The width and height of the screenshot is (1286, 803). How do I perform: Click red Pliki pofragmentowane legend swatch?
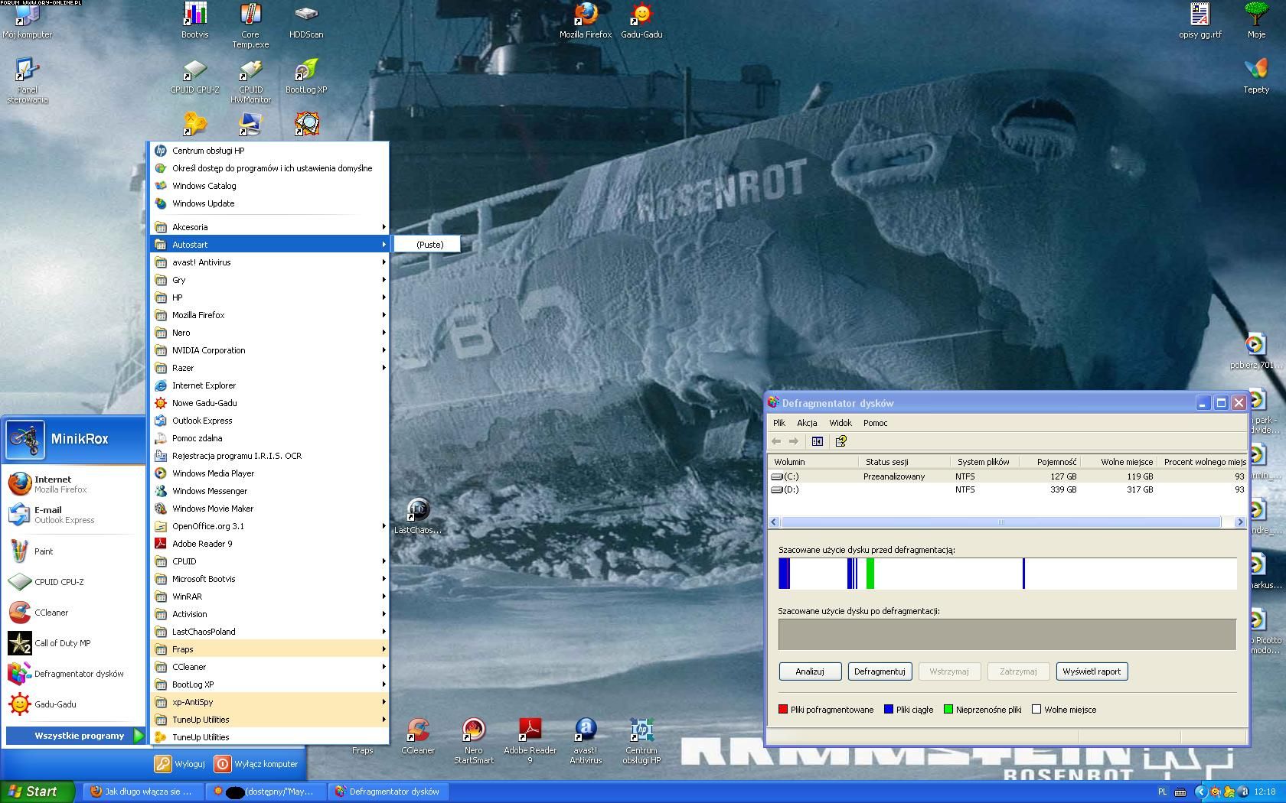[x=783, y=710]
